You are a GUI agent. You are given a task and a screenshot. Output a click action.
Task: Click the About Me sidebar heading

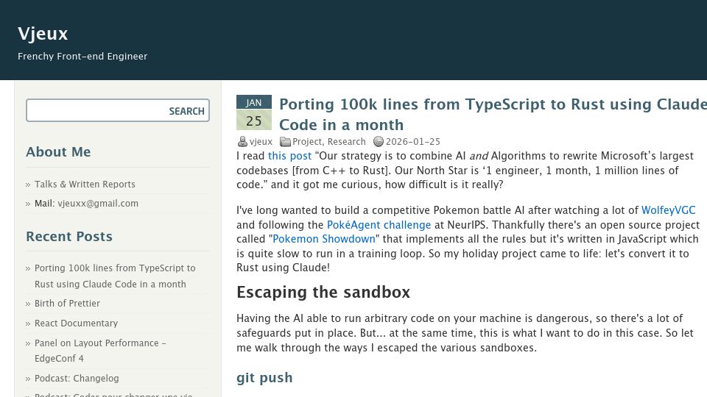pos(58,151)
